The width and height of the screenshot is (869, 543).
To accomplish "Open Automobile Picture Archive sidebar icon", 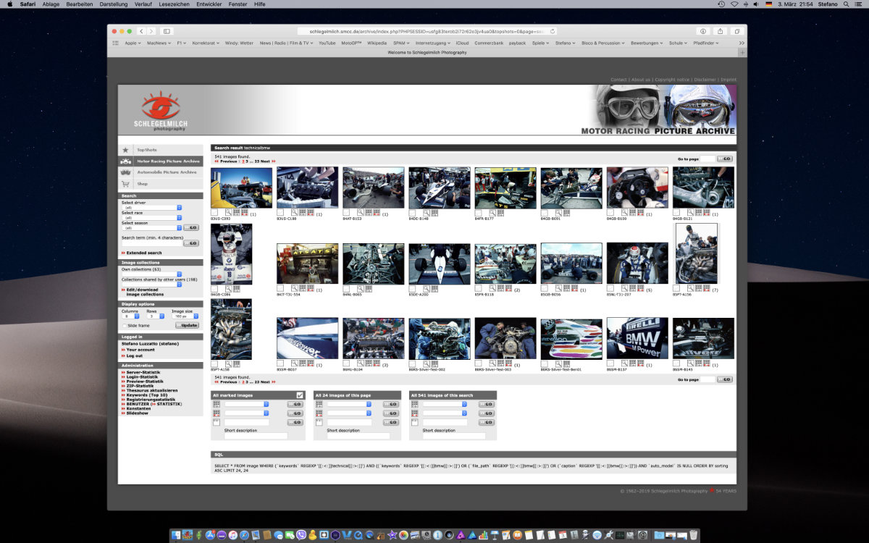I will [125, 172].
